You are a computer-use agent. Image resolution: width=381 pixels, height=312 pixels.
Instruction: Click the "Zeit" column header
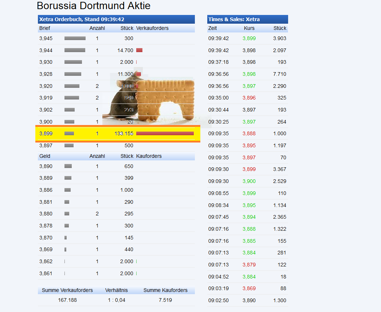[213, 28]
